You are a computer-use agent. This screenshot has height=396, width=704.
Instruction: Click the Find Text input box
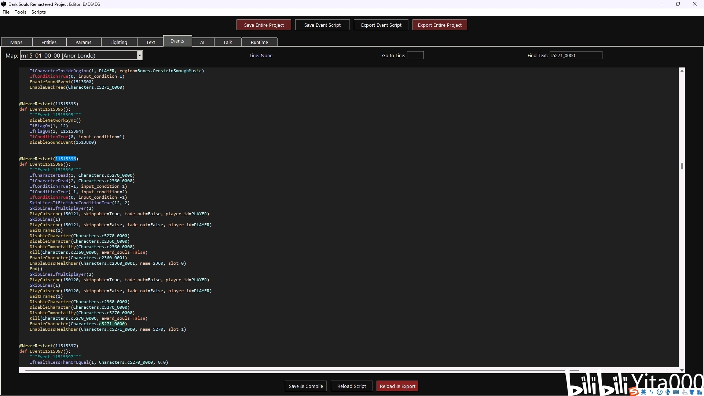pyautogui.click(x=575, y=55)
